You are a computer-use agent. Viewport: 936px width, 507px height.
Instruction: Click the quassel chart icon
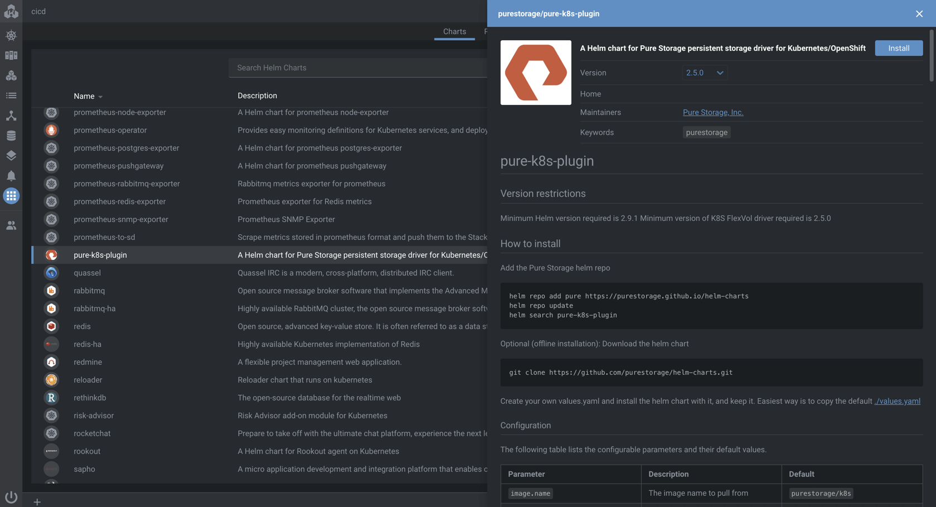[x=51, y=273]
